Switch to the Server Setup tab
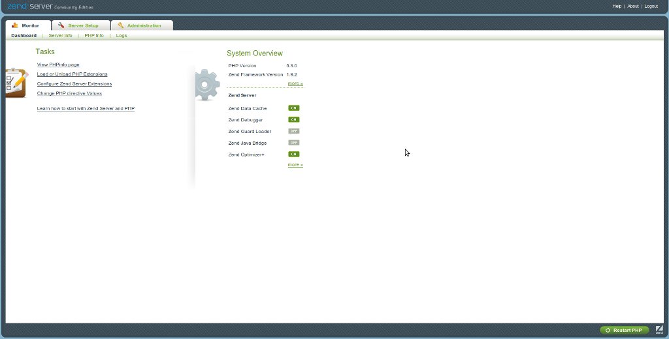 (x=81, y=25)
